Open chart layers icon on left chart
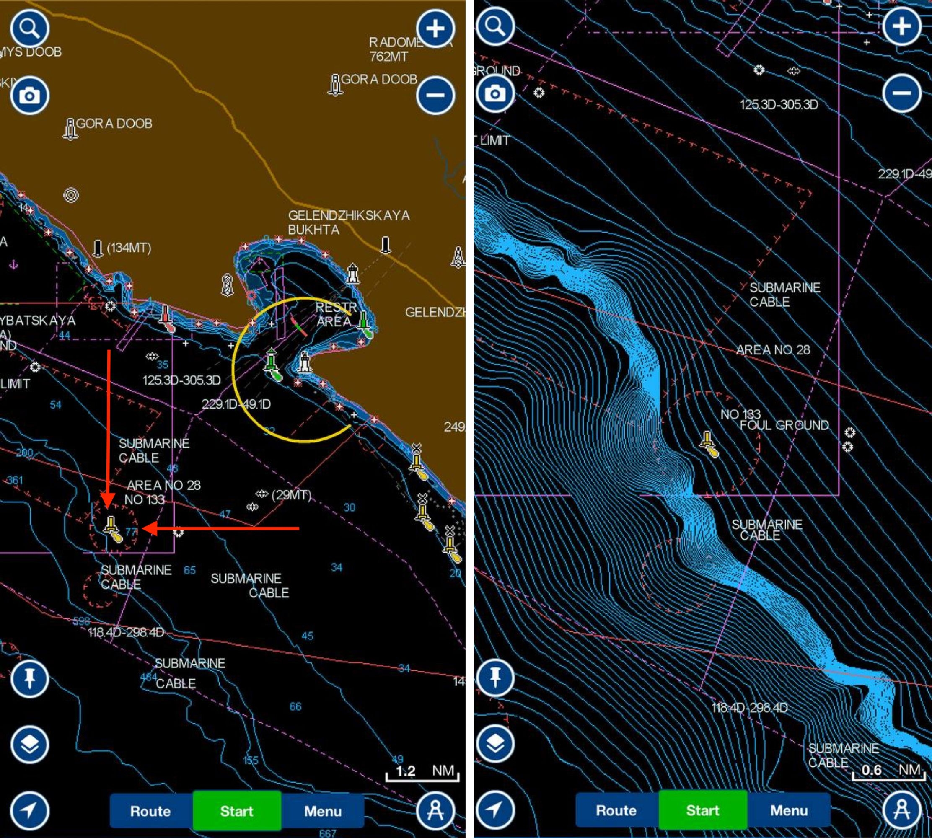 click(x=29, y=745)
